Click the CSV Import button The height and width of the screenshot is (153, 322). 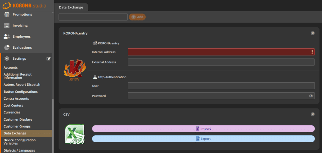coord(203,128)
